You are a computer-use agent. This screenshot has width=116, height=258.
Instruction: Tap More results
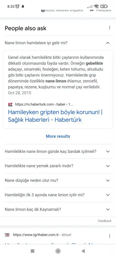coord(58,136)
